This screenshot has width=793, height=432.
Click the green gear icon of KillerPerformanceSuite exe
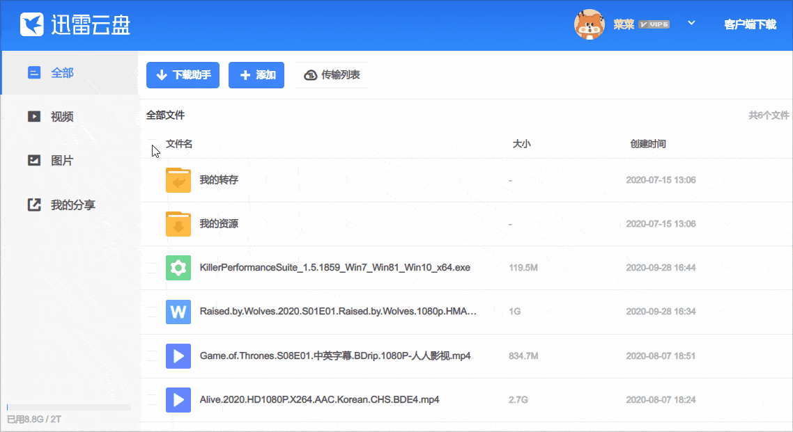[178, 268]
